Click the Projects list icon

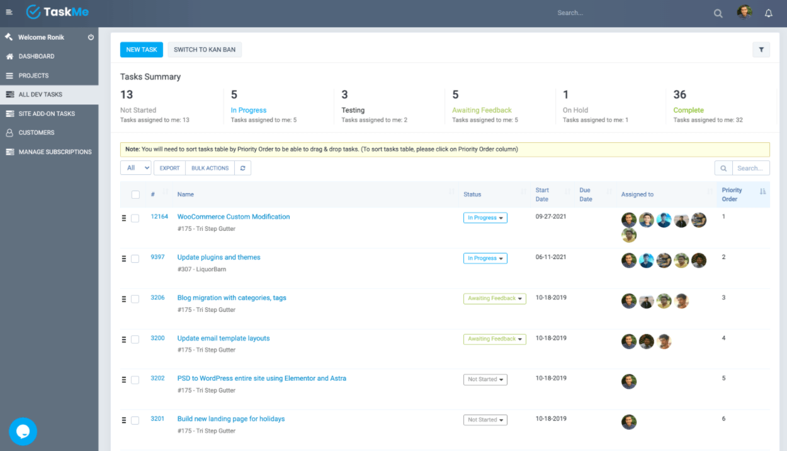point(9,75)
